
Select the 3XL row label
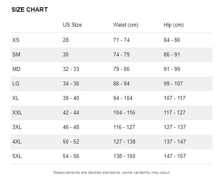pyautogui.click(x=17, y=127)
